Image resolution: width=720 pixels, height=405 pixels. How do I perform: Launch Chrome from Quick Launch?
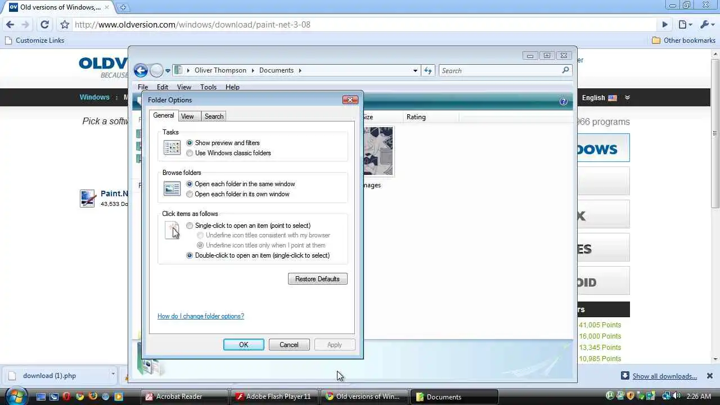coord(80,397)
